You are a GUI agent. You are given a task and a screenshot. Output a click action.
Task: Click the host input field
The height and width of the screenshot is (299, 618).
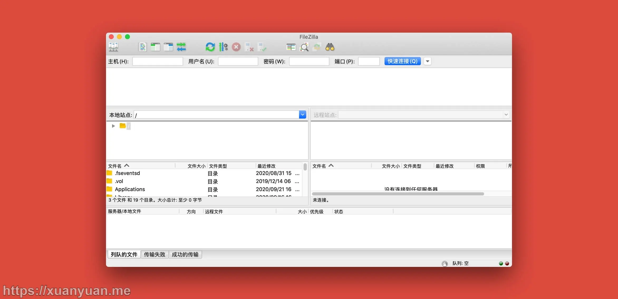(x=158, y=61)
